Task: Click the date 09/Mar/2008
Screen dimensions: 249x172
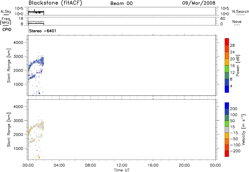Action: [x=199, y=3]
